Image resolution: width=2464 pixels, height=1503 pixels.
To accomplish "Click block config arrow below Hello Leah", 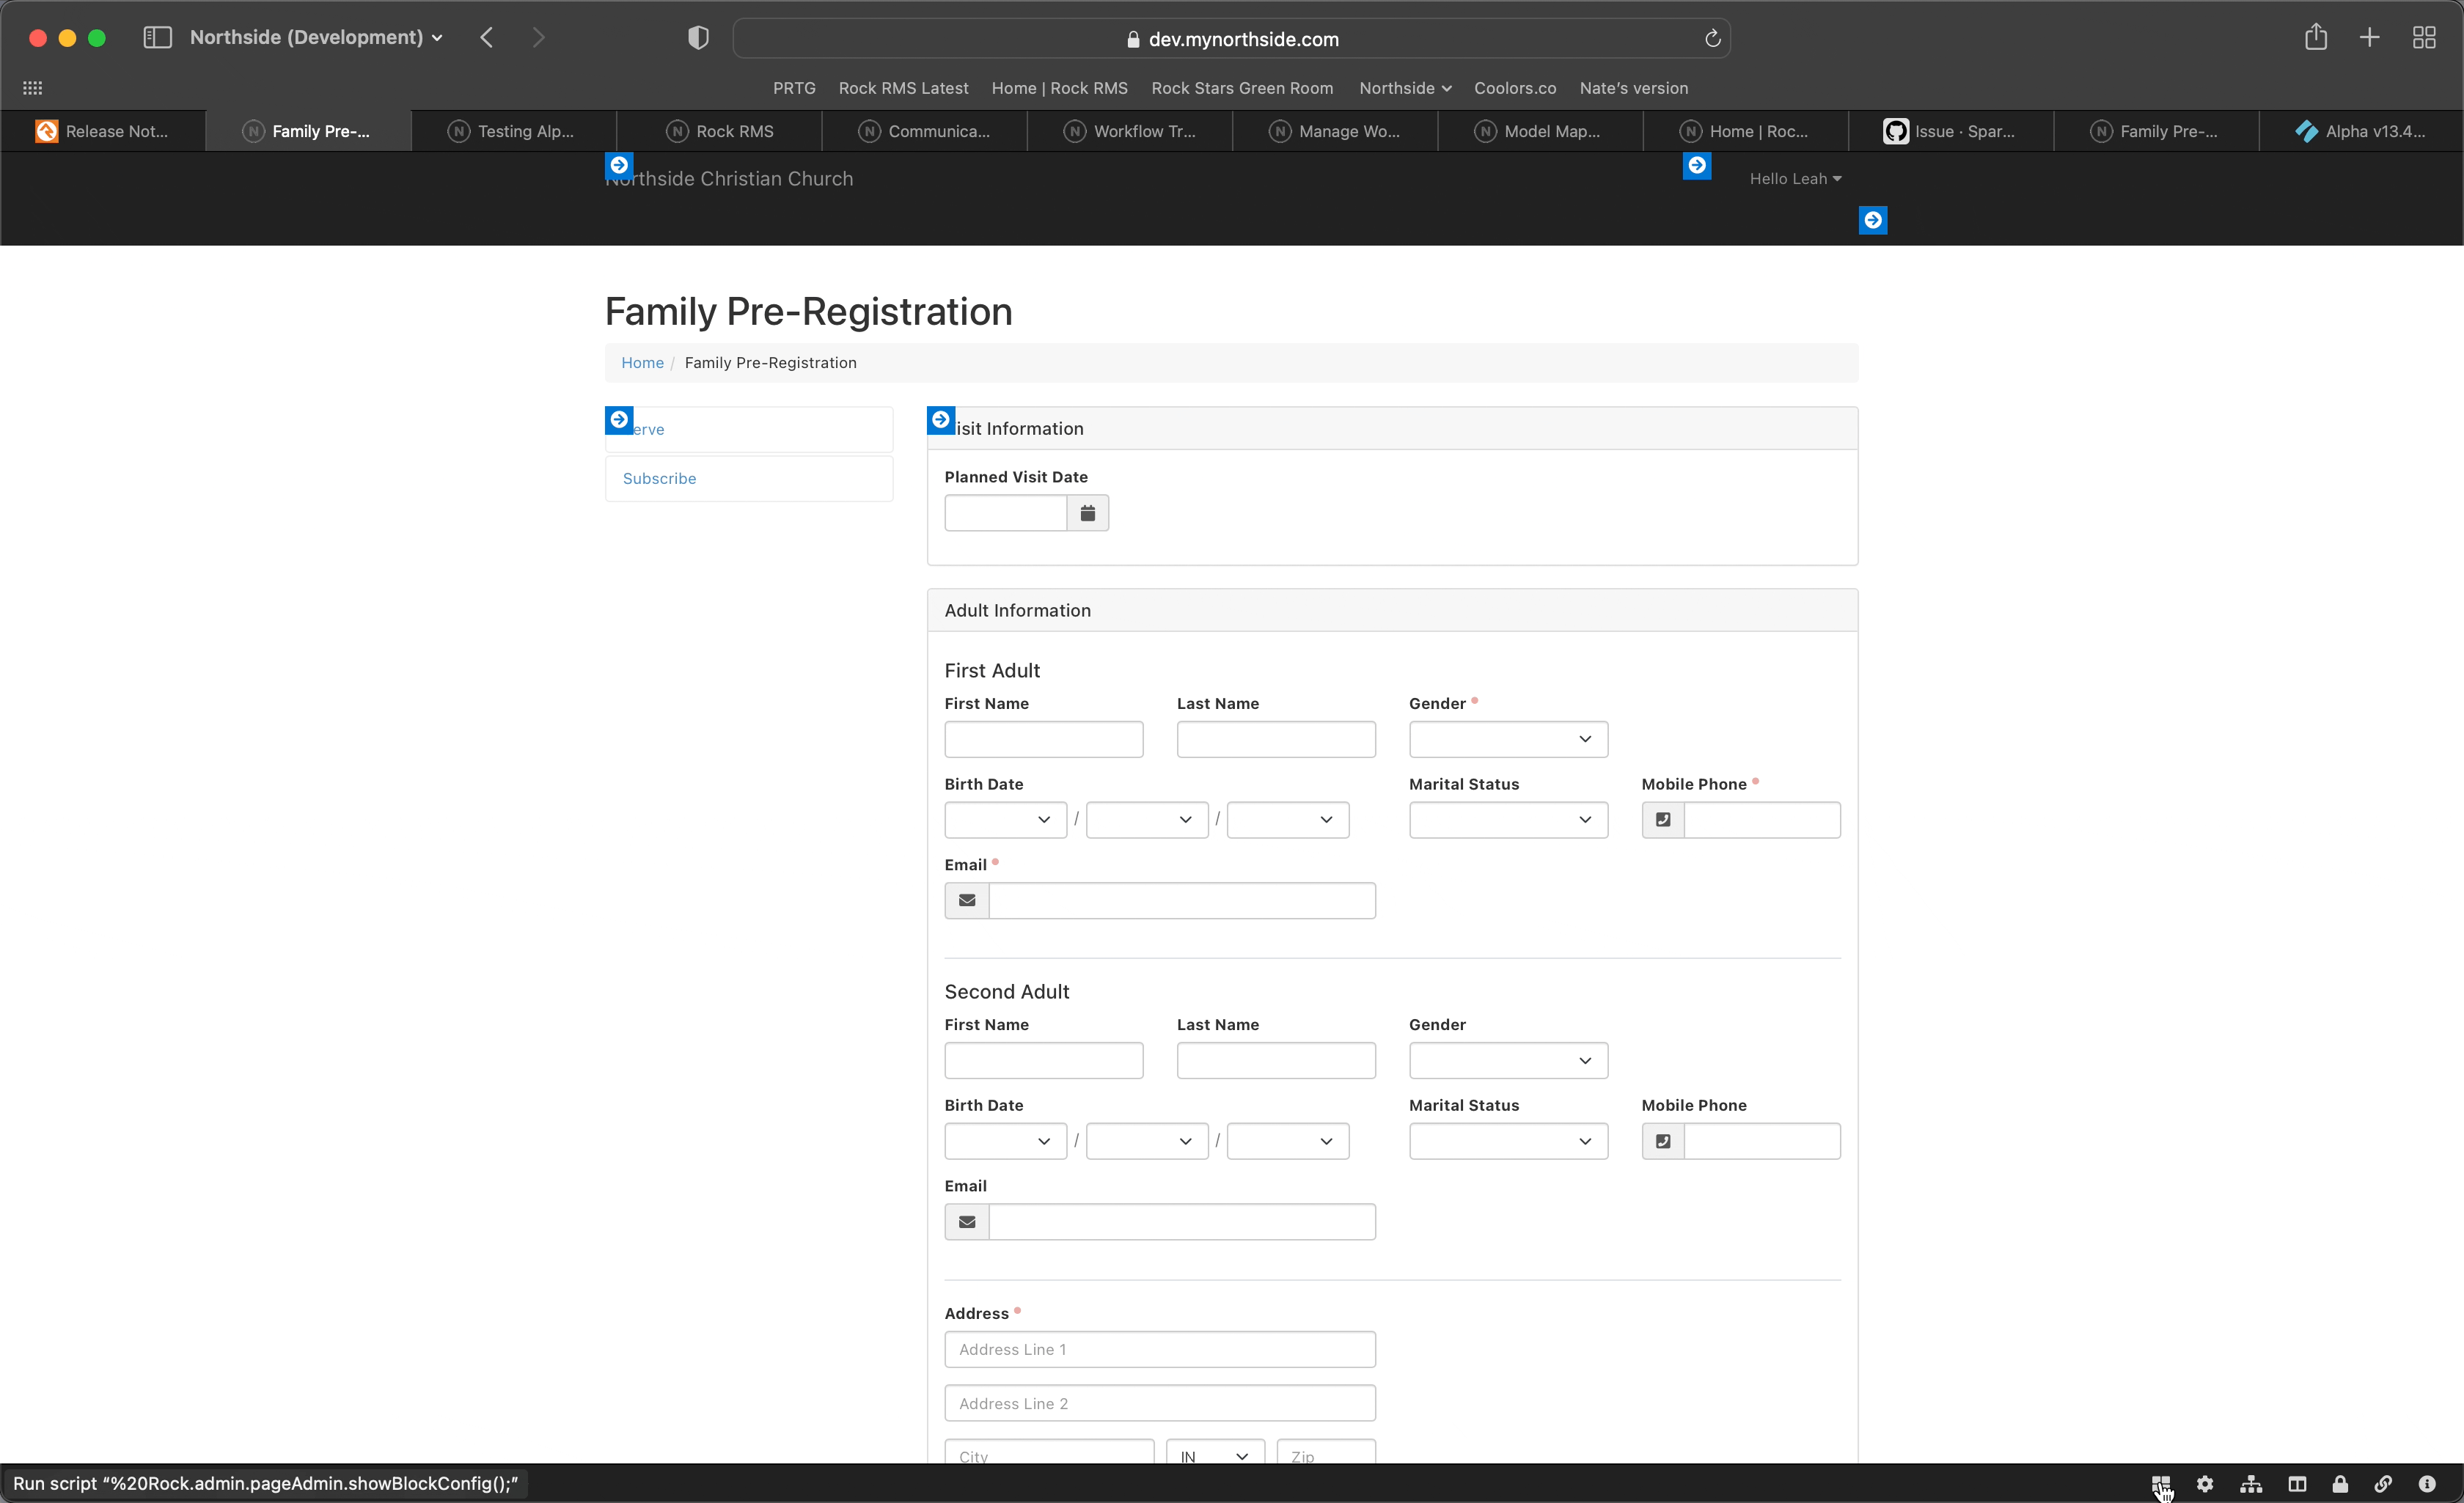I will pos(1873,220).
